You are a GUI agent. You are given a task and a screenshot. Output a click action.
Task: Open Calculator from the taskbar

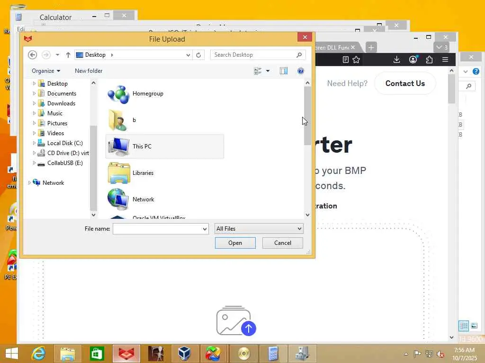click(x=273, y=354)
